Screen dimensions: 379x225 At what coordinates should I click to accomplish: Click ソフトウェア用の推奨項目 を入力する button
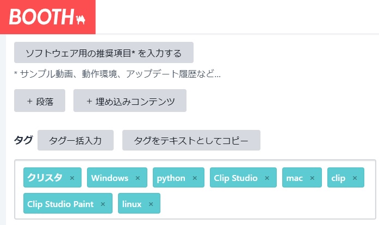point(104,52)
